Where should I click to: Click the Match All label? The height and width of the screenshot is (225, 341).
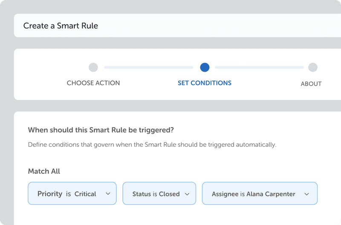(44, 171)
